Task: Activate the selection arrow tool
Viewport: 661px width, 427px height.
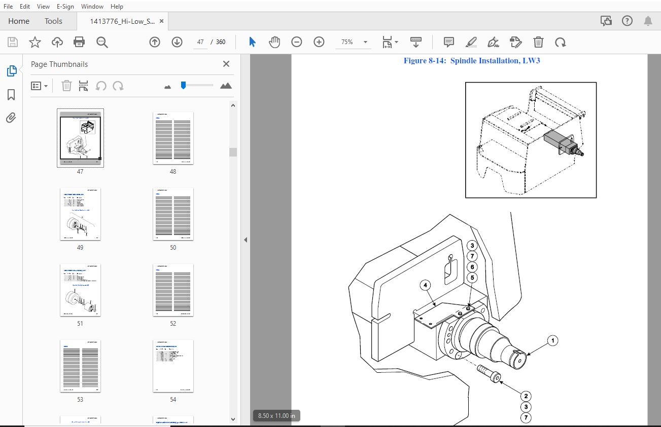Action: [x=252, y=42]
